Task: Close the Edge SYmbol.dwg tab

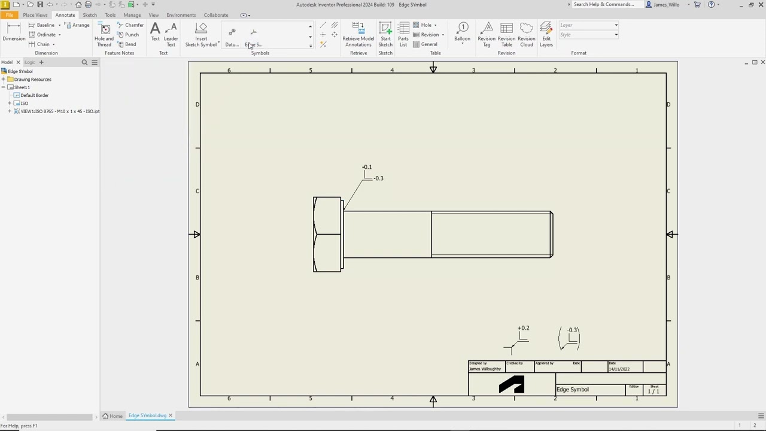Action: 170,415
